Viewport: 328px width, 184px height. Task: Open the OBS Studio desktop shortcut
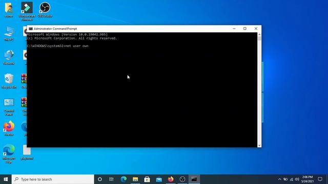(x=45, y=9)
